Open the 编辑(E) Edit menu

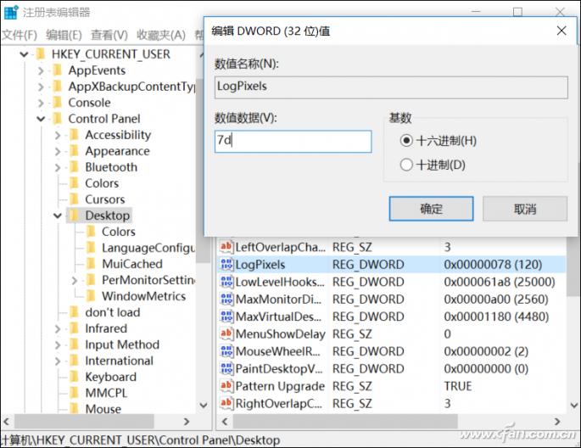click(64, 35)
